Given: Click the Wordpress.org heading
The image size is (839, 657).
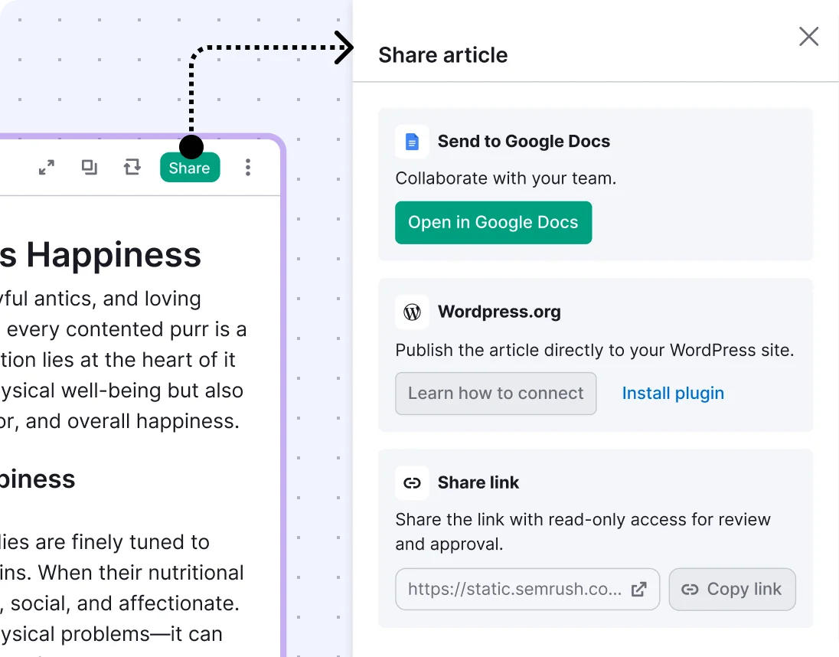Looking at the screenshot, I should [499, 312].
